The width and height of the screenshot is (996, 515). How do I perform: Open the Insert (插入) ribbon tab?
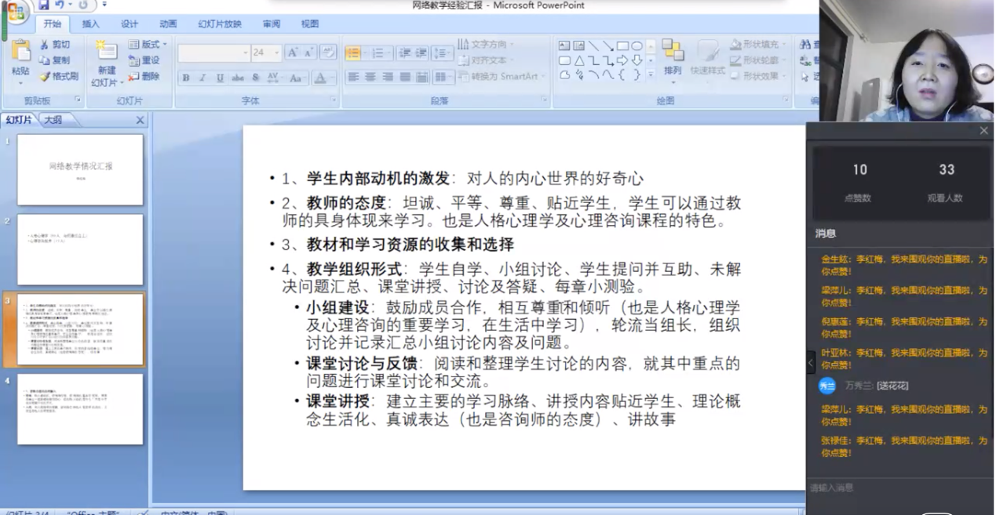coord(91,24)
